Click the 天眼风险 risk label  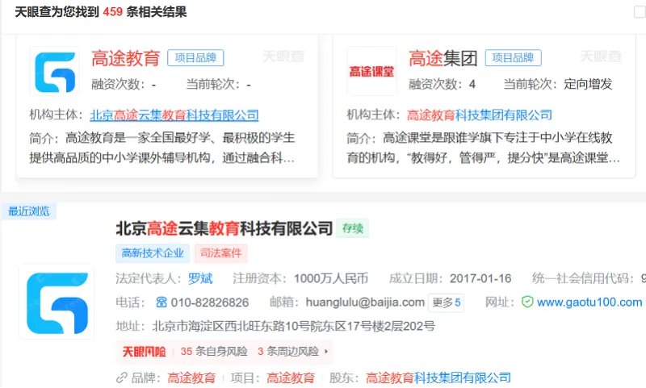click(144, 352)
